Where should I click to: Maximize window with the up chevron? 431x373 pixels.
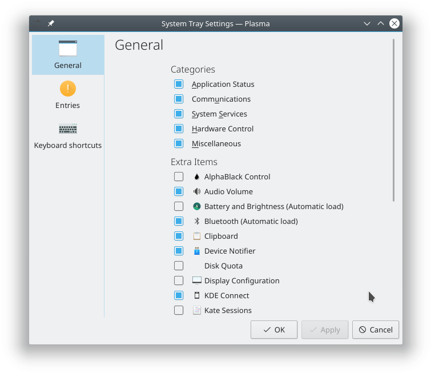point(381,23)
